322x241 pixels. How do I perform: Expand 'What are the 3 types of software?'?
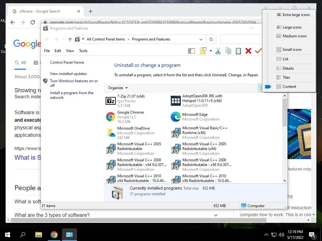coord(216,215)
